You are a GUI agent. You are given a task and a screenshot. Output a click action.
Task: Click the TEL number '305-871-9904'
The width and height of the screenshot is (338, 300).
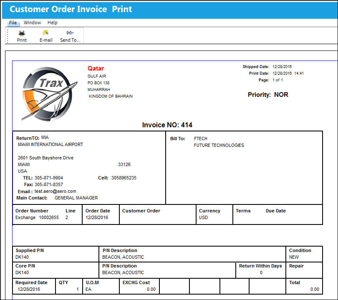[x=49, y=178]
